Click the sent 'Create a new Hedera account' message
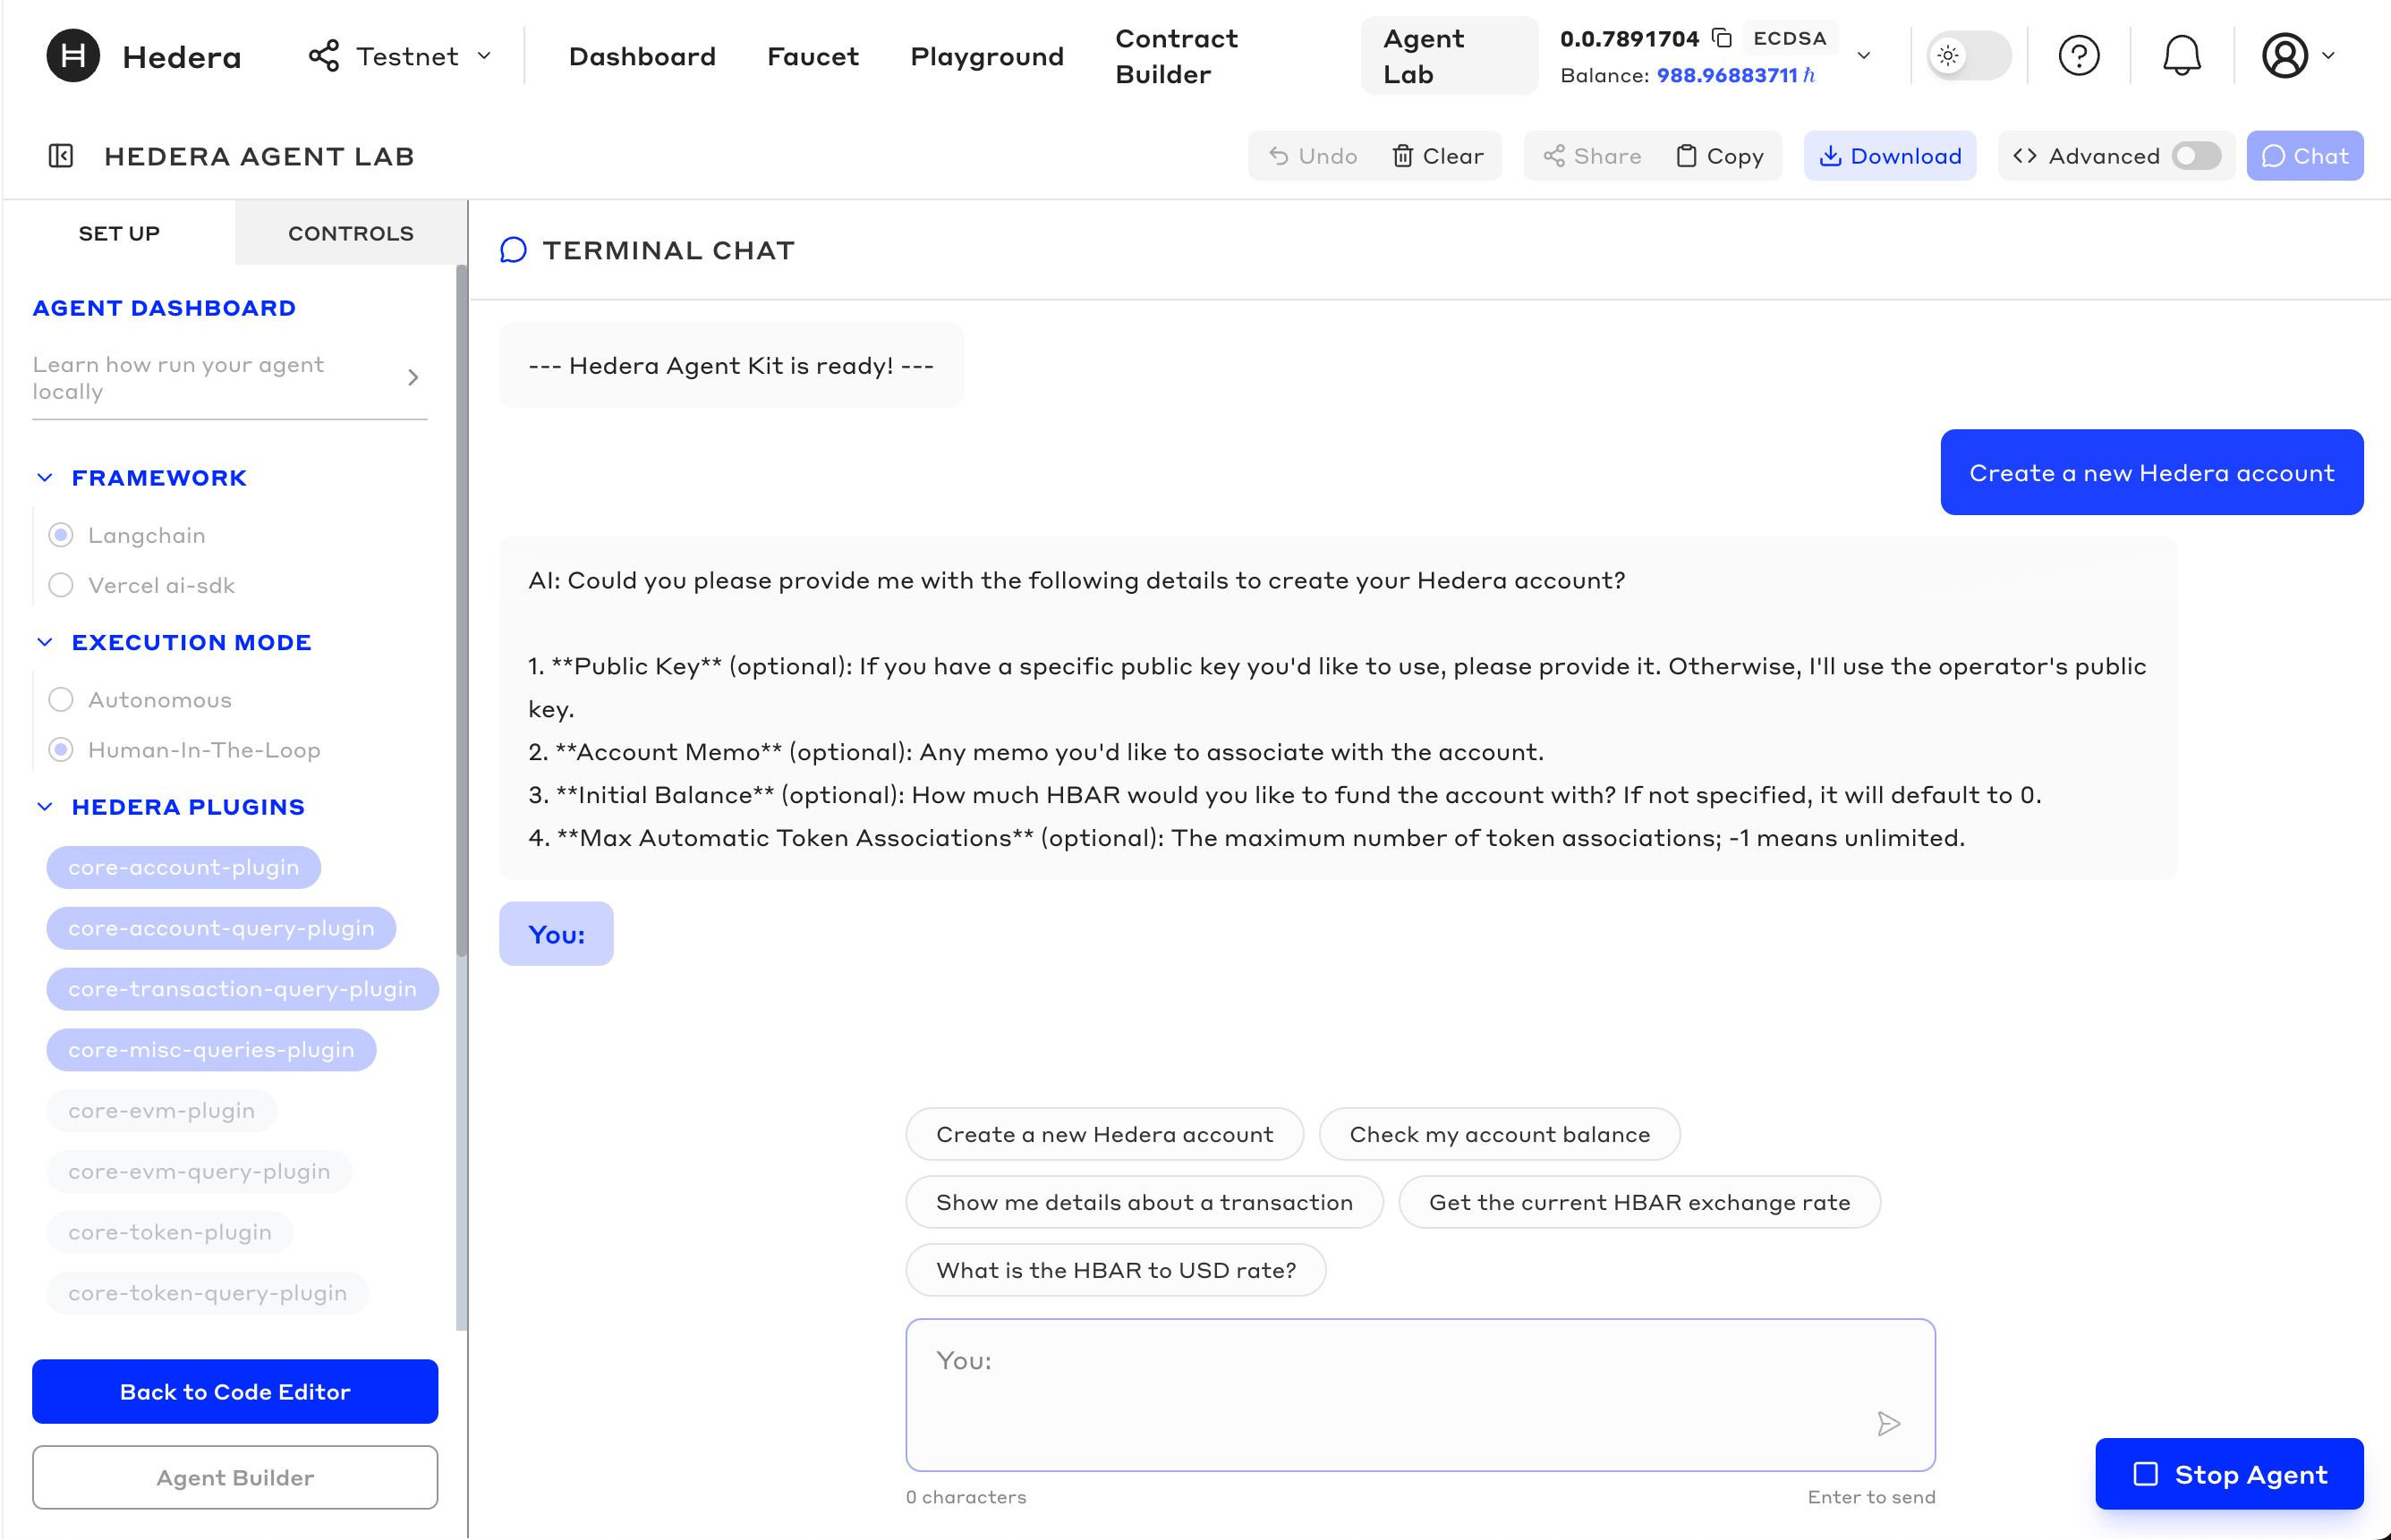 coord(2152,473)
